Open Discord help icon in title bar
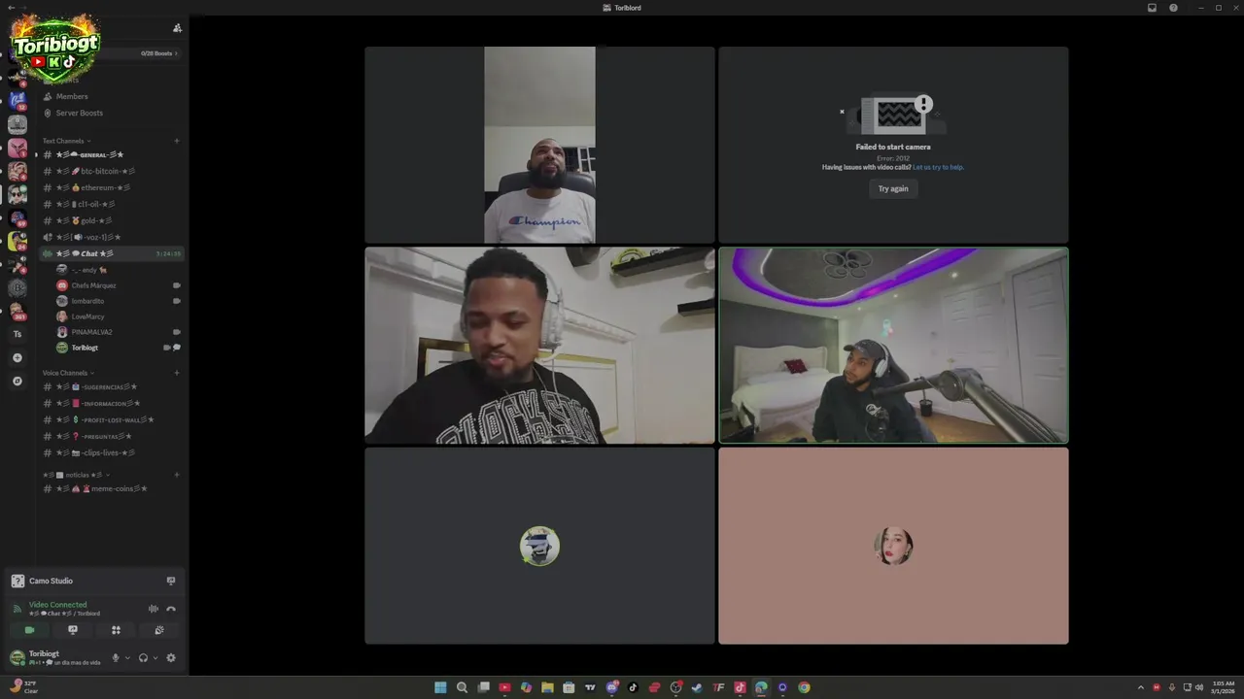The height and width of the screenshot is (699, 1244). click(x=1173, y=8)
